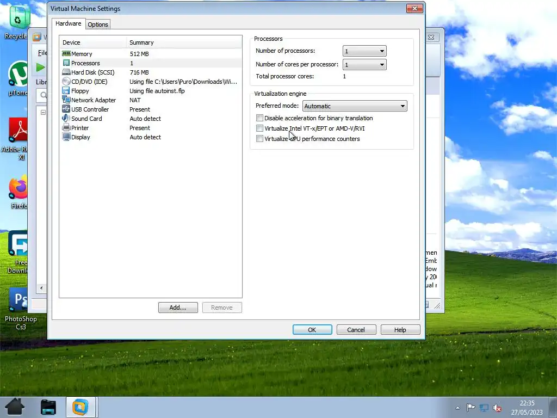The width and height of the screenshot is (557, 418).
Task: Click the Add... button
Action: coord(178,308)
